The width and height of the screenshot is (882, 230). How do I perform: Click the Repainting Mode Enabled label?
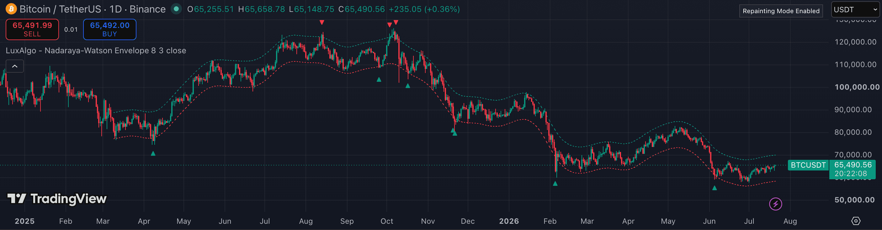(781, 11)
